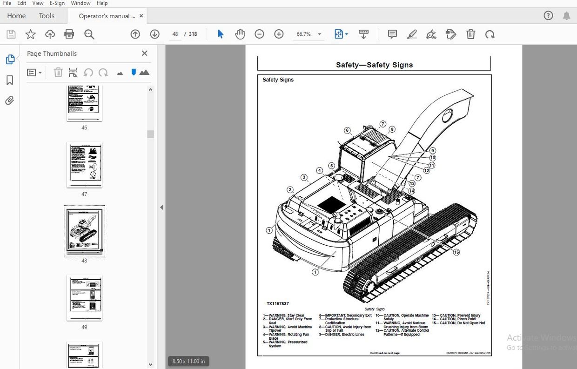Open the Attachments panel
The image size is (577, 369).
(x=9, y=100)
